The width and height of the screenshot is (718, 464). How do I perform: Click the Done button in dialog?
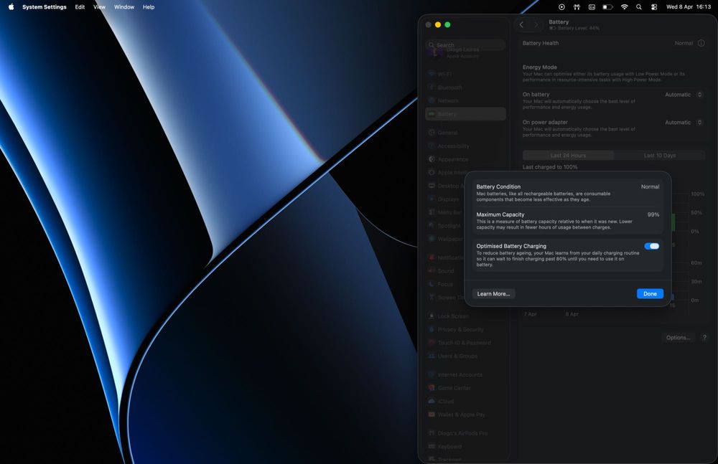[x=650, y=294]
